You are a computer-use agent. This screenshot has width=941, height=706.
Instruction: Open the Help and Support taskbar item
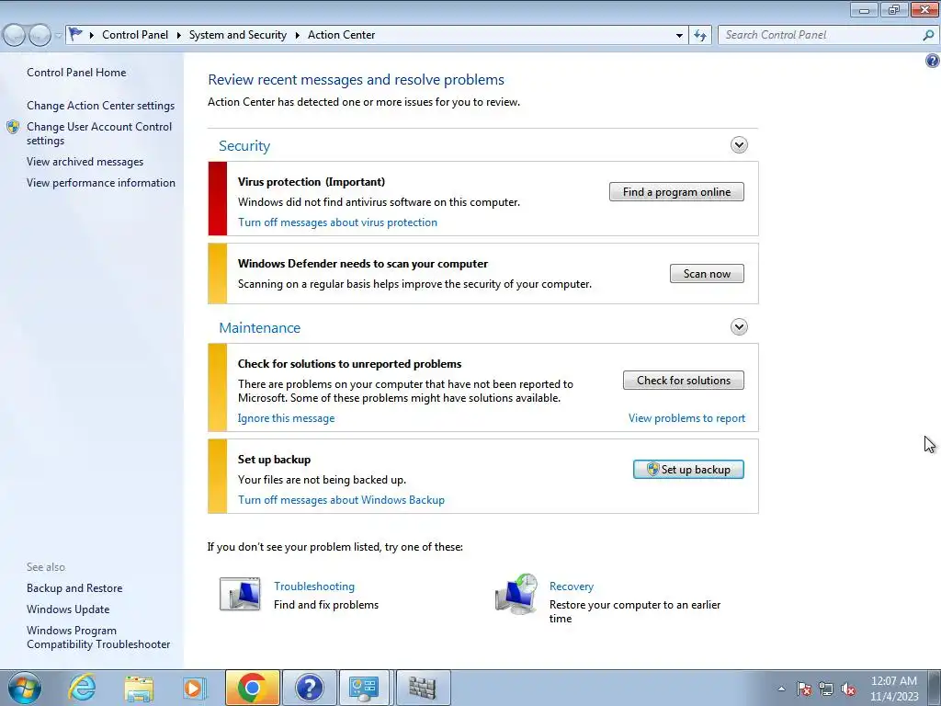[x=310, y=688]
